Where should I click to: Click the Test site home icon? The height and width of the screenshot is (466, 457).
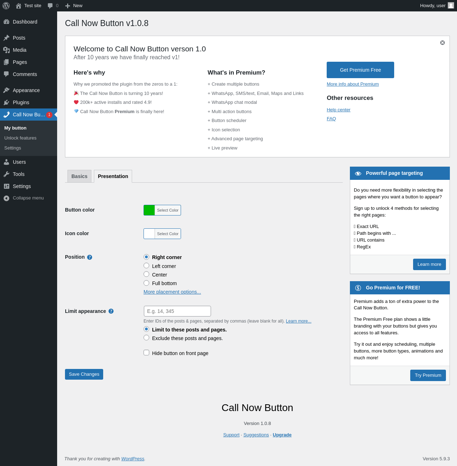pos(19,6)
